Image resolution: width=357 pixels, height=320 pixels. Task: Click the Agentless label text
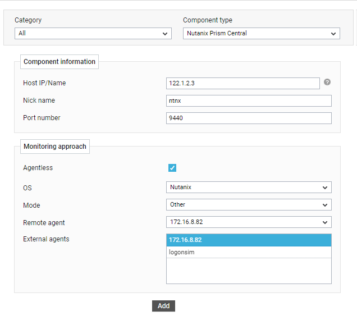tap(38, 168)
